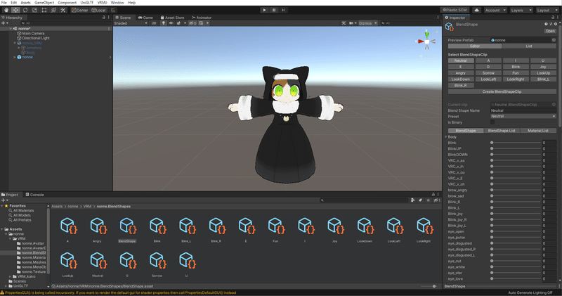The image size is (562, 296).
Task: Toggle 2D scene view mode
Action: [x=154, y=23]
